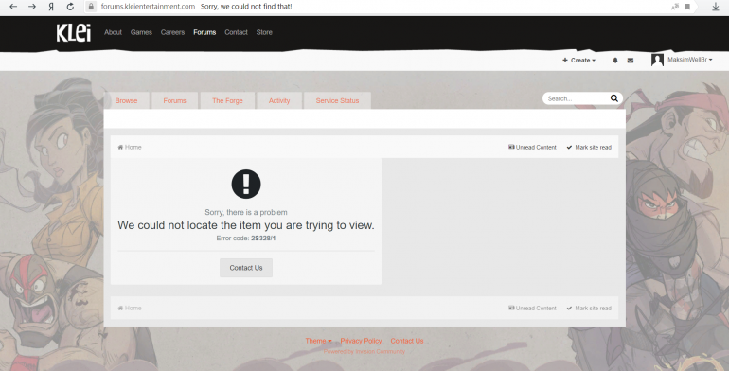Open the Games menu item

[x=141, y=32]
